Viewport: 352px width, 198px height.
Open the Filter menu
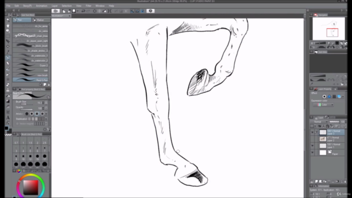tap(89, 6)
